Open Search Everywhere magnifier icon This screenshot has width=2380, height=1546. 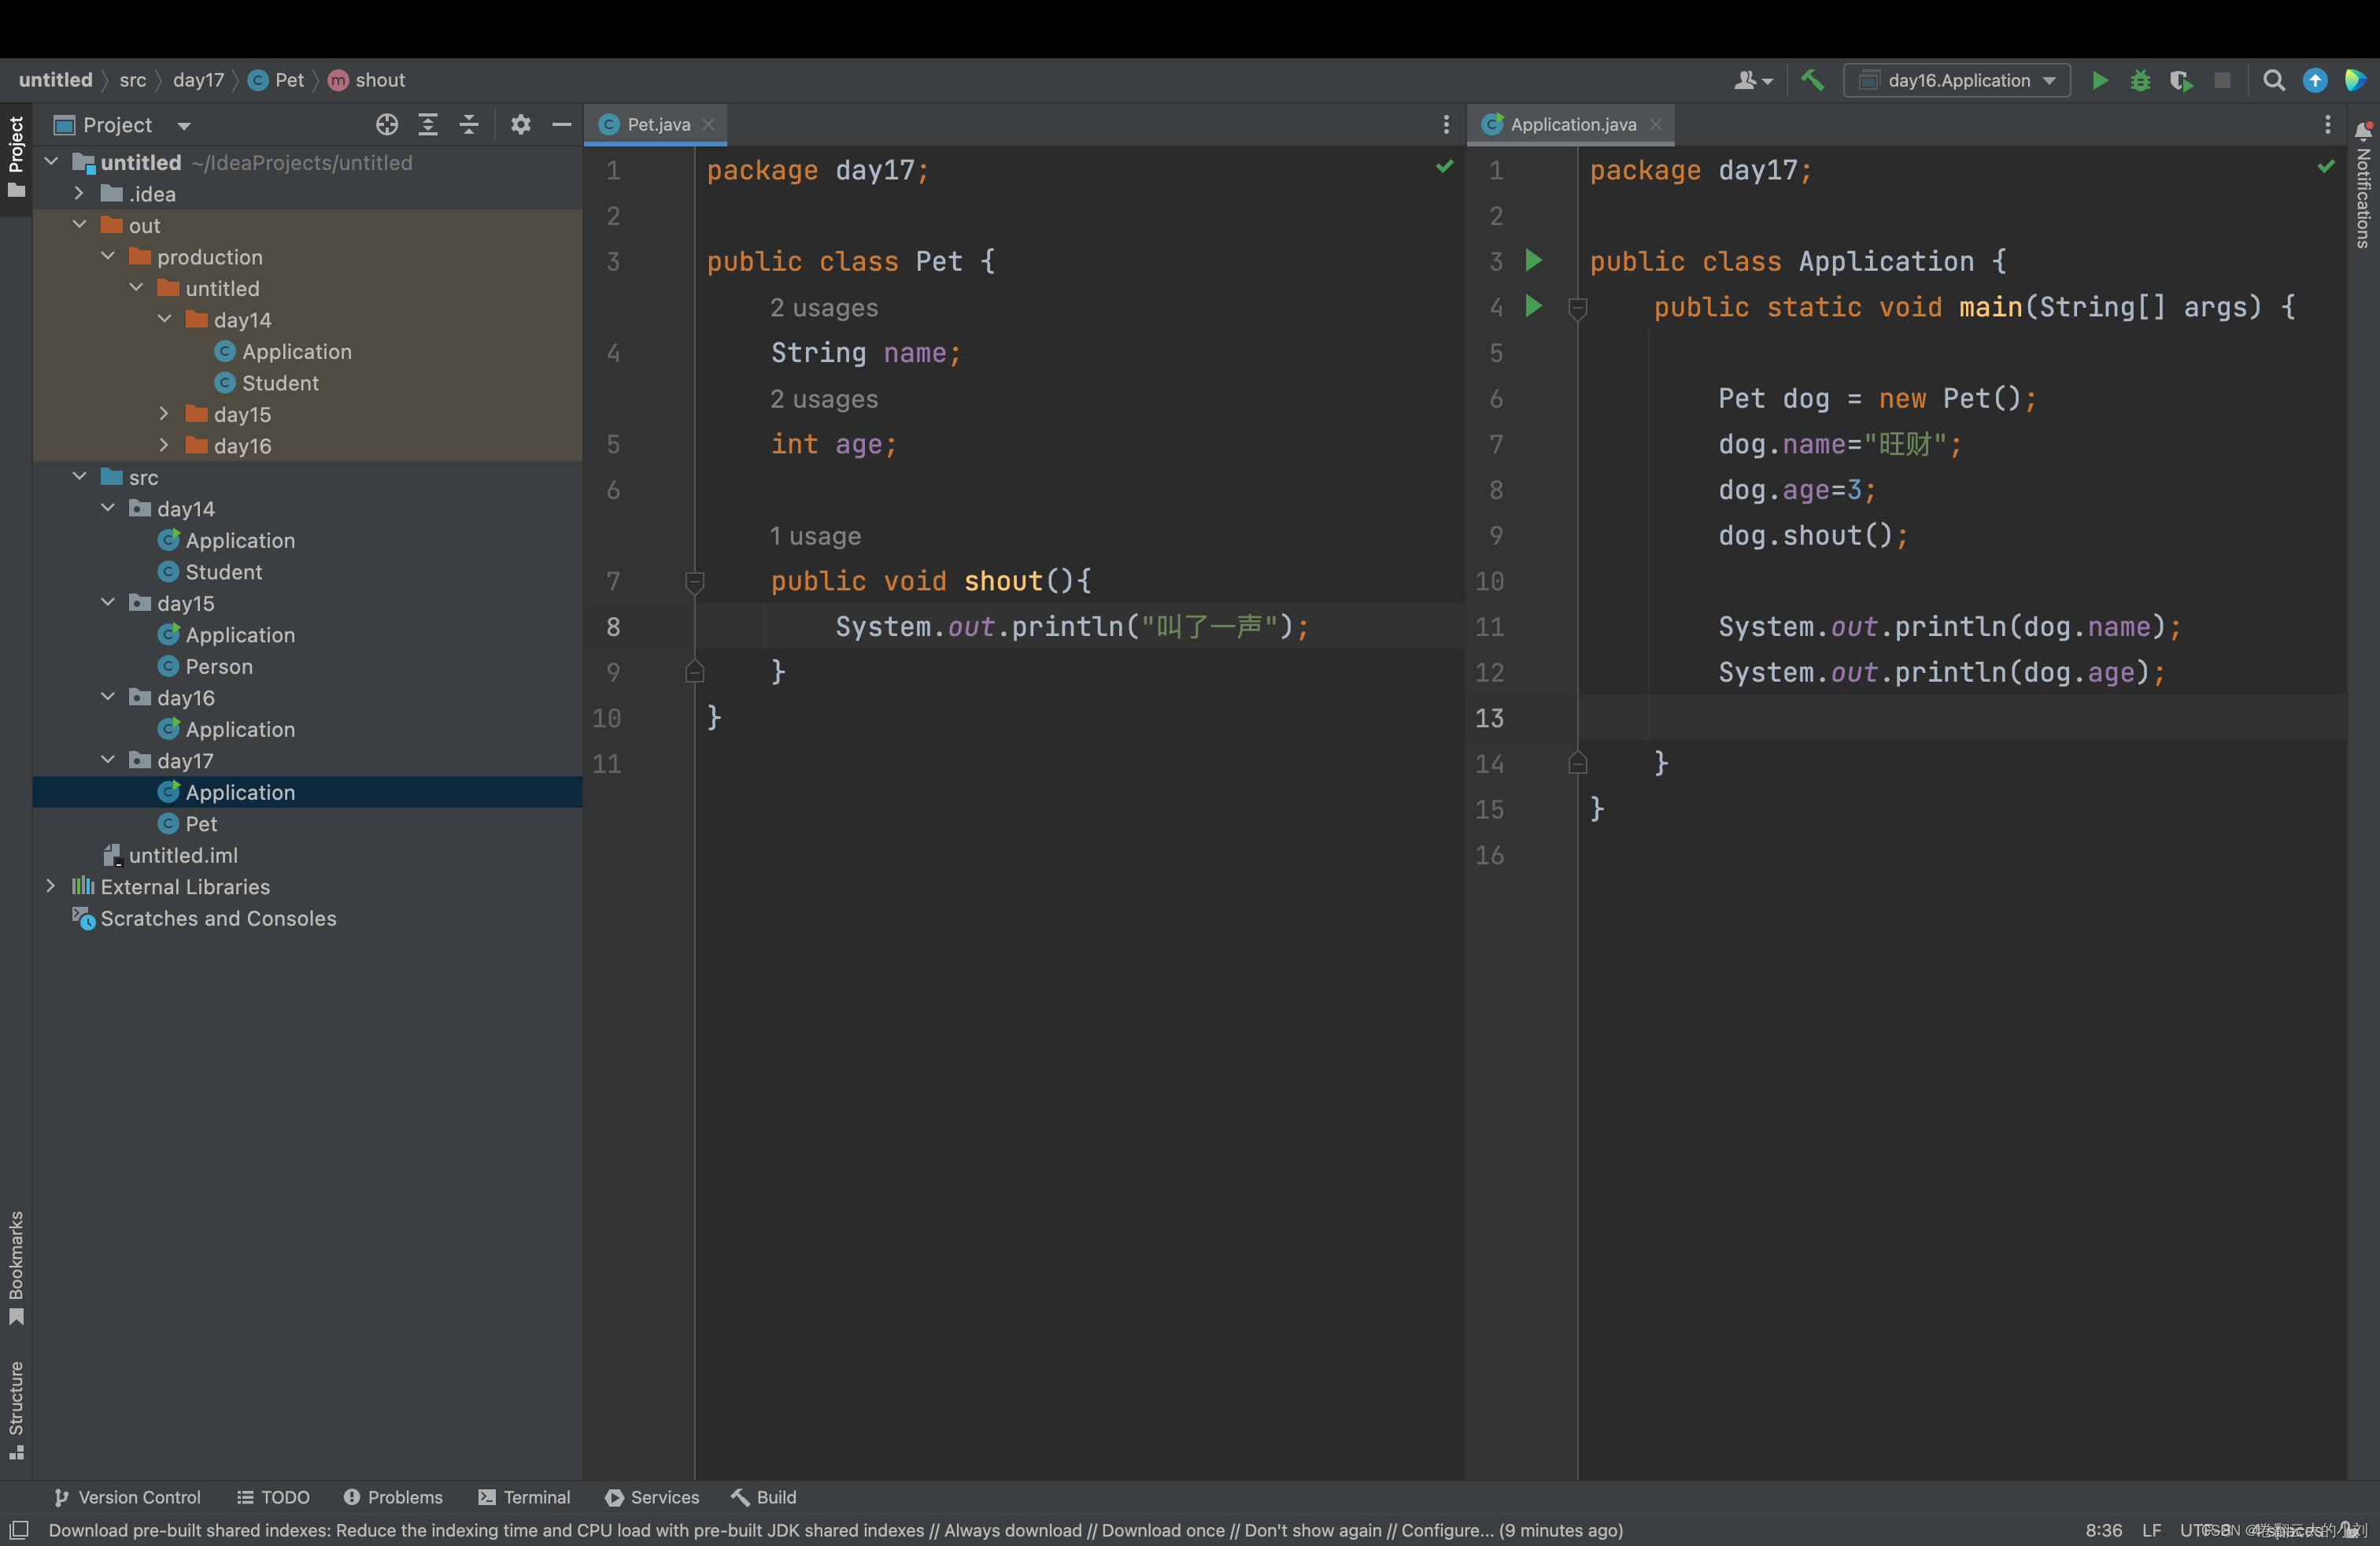2274,80
